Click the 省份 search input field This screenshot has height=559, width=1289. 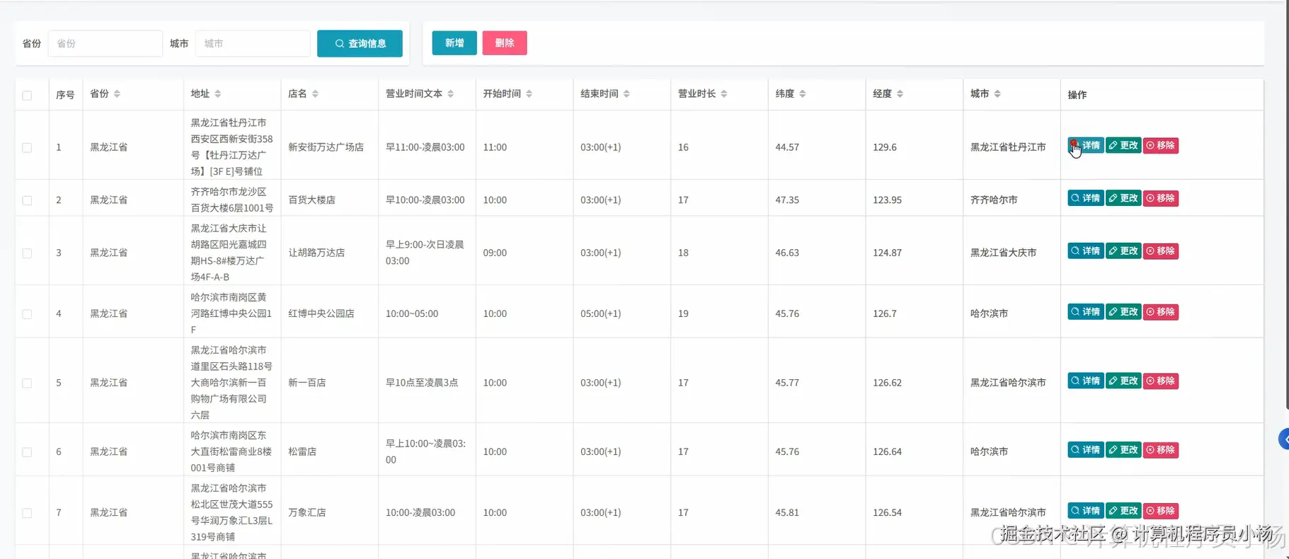(x=105, y=43)
